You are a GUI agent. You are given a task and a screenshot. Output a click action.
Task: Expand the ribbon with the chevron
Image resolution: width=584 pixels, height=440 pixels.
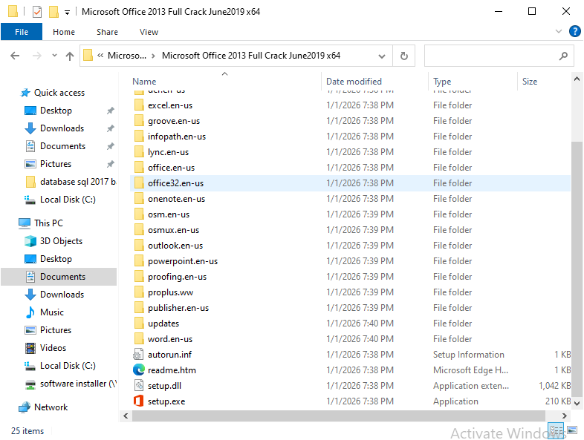click(x=558, y=31)
